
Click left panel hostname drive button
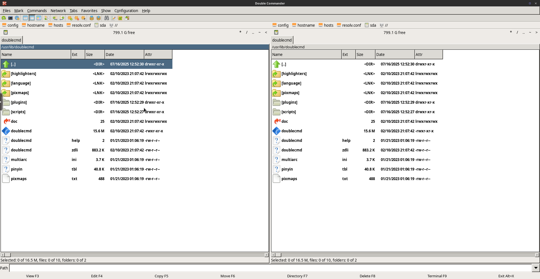[33, 25]
